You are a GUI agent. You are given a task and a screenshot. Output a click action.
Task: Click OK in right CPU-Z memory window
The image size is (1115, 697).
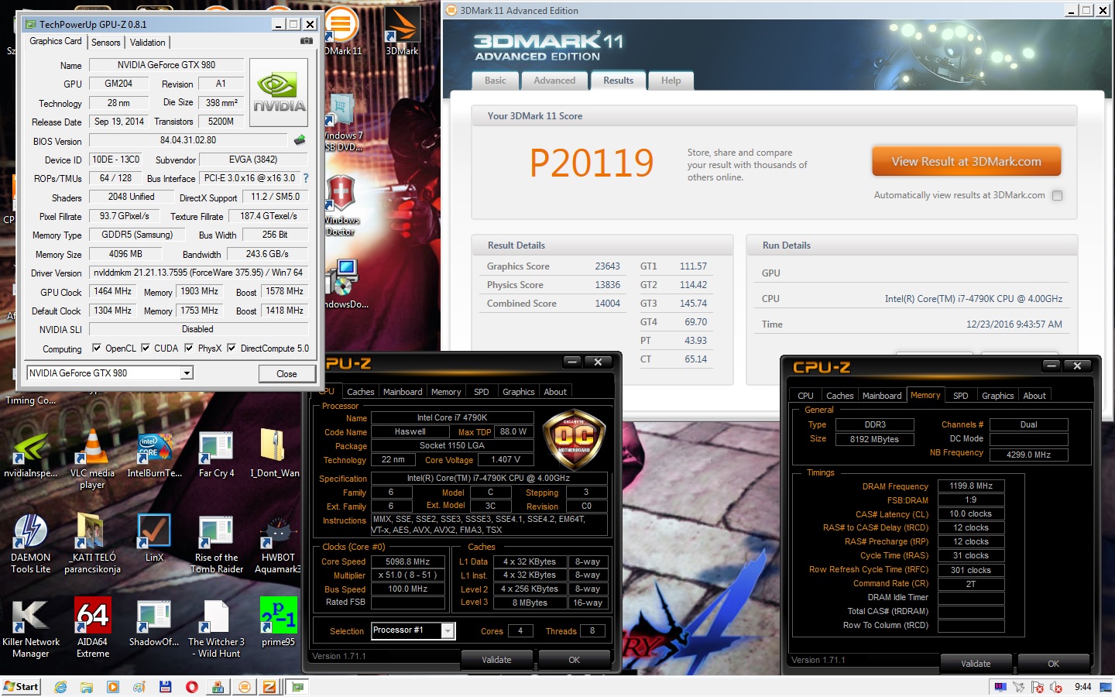tap(1053, 664)
